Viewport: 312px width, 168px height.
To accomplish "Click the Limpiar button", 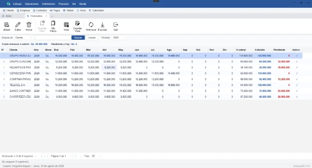I will (x=92, y=38).
